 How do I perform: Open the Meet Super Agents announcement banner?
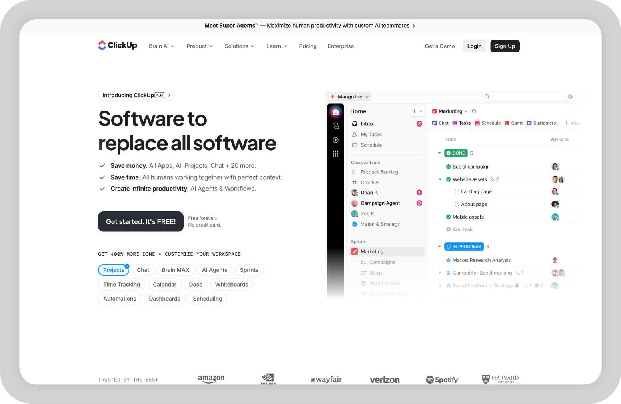(310, 26)
